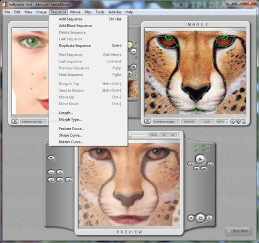Click the 50% preview progress field
259x243 pixels.
[x=154, y=135]
